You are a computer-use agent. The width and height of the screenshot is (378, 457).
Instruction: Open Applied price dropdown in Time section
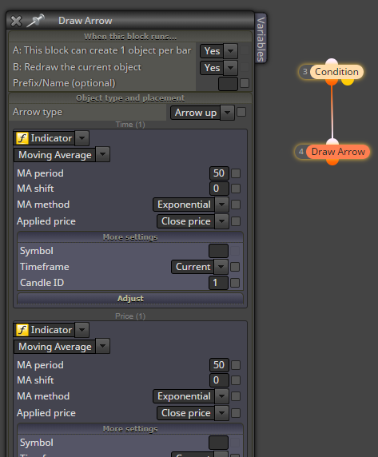coord(221,221)
